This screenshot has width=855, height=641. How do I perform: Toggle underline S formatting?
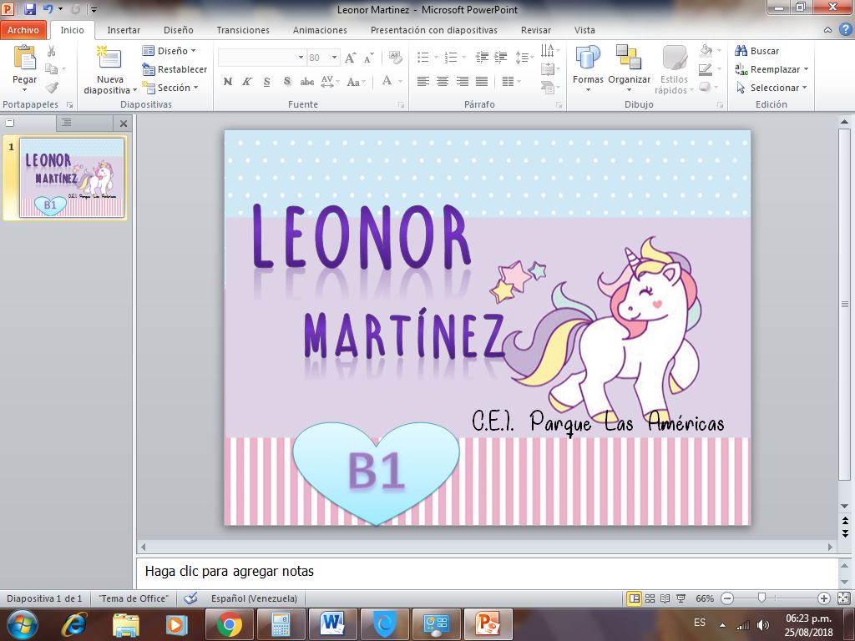(266, 82)
